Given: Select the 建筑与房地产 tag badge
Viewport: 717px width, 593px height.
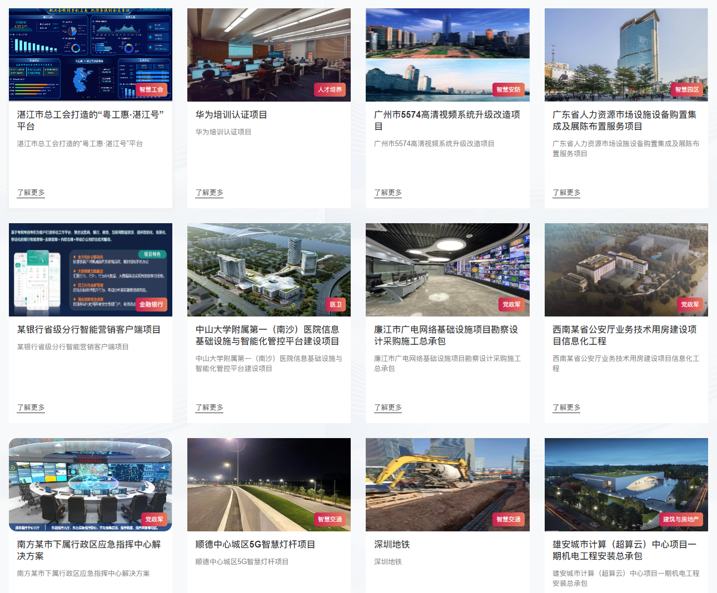Looking at the screenshot, I should tap(681, 519).
